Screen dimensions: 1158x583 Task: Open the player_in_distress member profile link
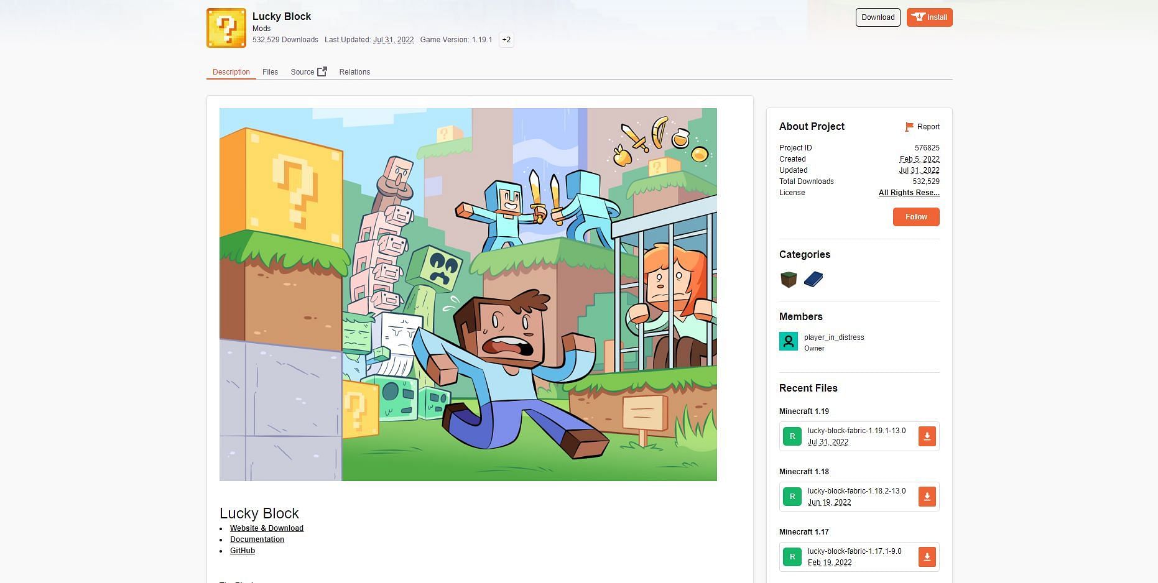(x=834, y=337)
